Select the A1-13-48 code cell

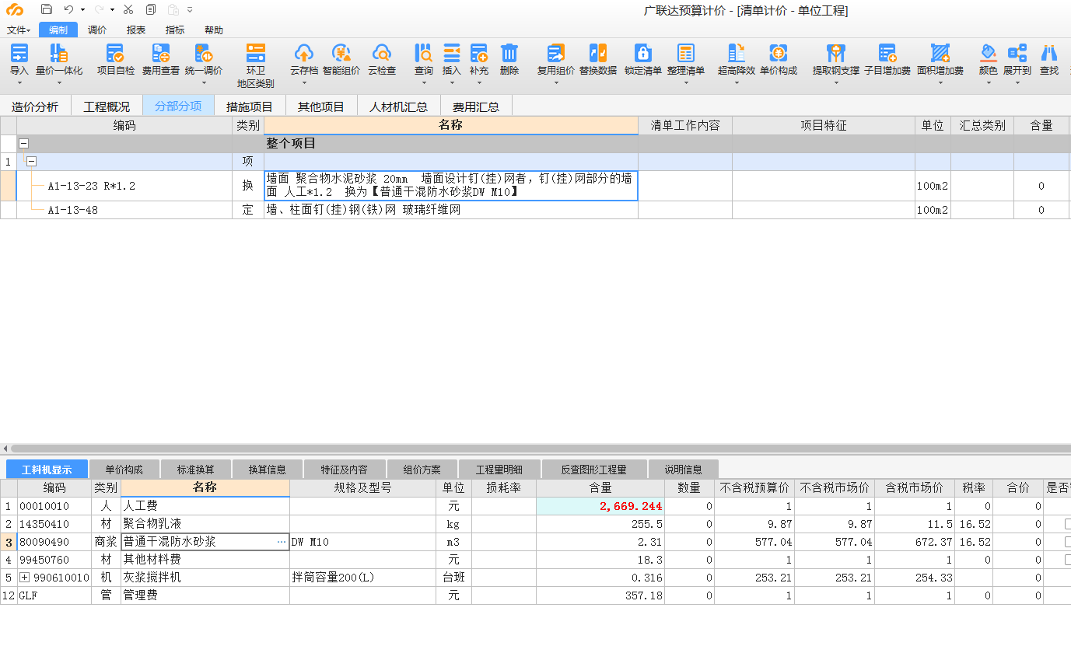pos(124,210)
